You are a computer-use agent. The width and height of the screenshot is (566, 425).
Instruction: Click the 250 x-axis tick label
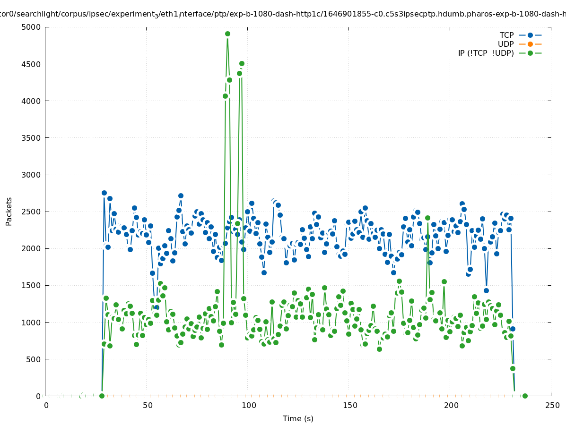(552, 405)
